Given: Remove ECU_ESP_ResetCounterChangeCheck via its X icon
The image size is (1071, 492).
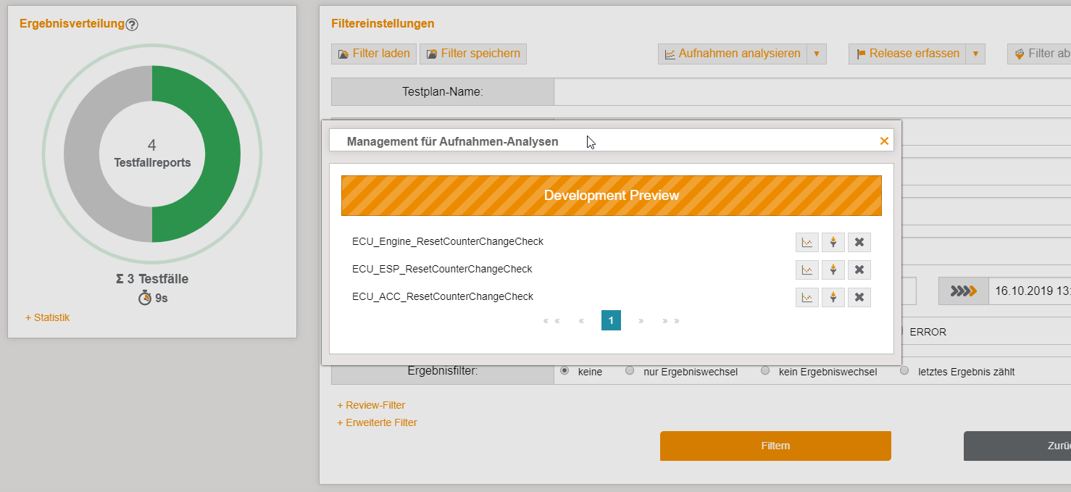Looking at the screenshot, I should (x=859, y=270).
